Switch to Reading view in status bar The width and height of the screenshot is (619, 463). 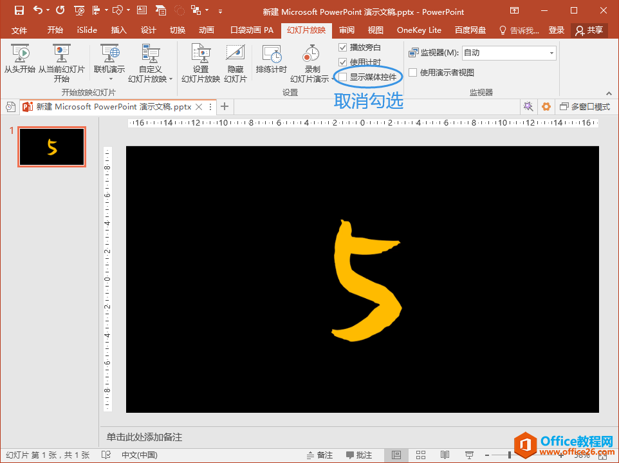tap(445, 455)
